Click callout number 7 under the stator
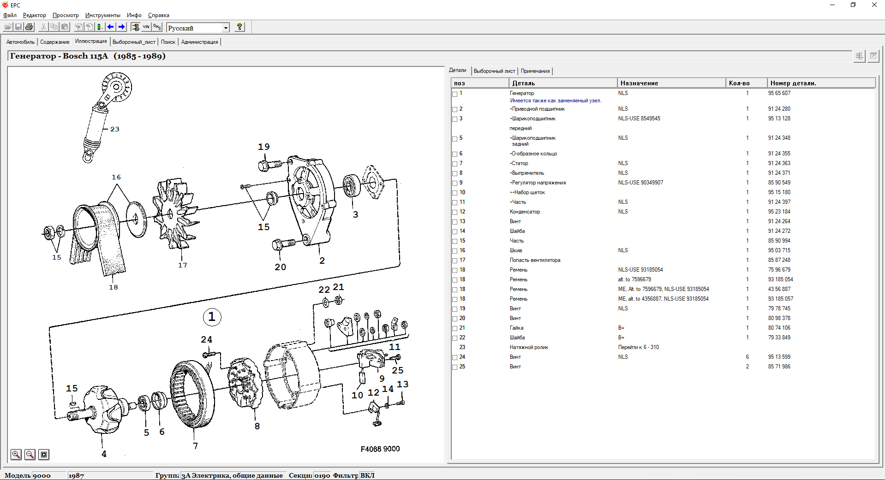The image size is (885, 480). 196,446
